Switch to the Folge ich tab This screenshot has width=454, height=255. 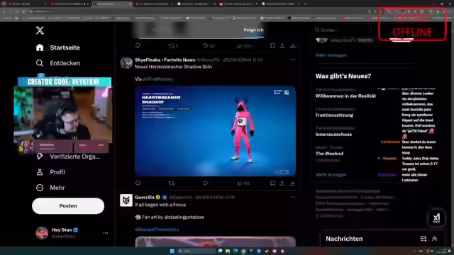253,30
